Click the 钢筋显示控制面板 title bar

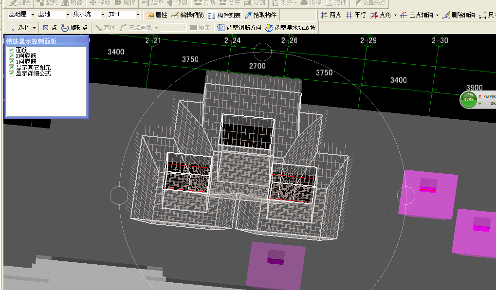[46, 41]
